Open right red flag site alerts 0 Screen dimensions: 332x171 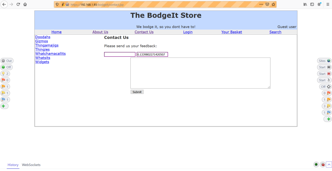coord(327,93)
